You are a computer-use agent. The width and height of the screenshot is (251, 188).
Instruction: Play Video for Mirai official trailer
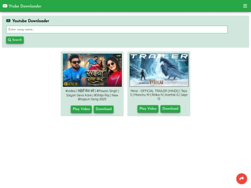(148, 109)
